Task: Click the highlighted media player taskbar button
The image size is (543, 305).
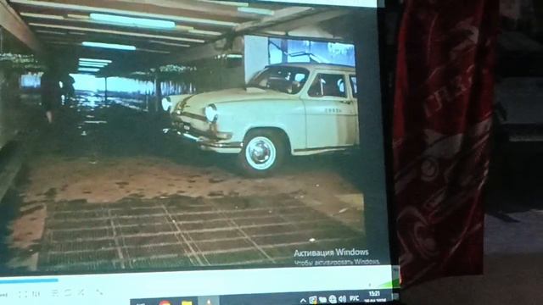Action: pyautogui.click(x=209, y=301)
